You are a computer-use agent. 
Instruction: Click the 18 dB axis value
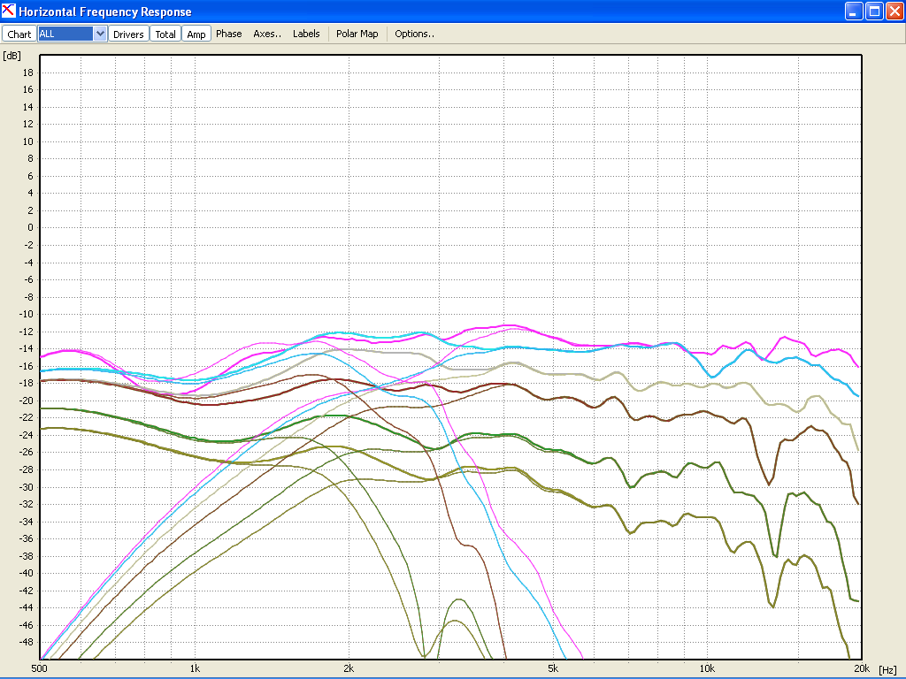pyautogui.click(x=27, y=72)
